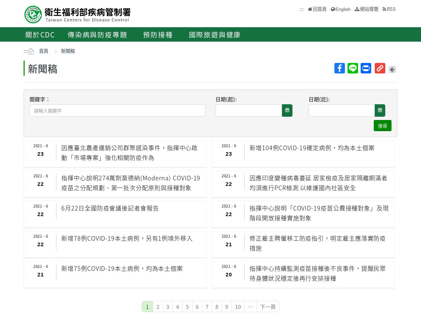Open the start date calendar picker
The width and height of the screenshot is (421, 320).
(x=287, y=110)
